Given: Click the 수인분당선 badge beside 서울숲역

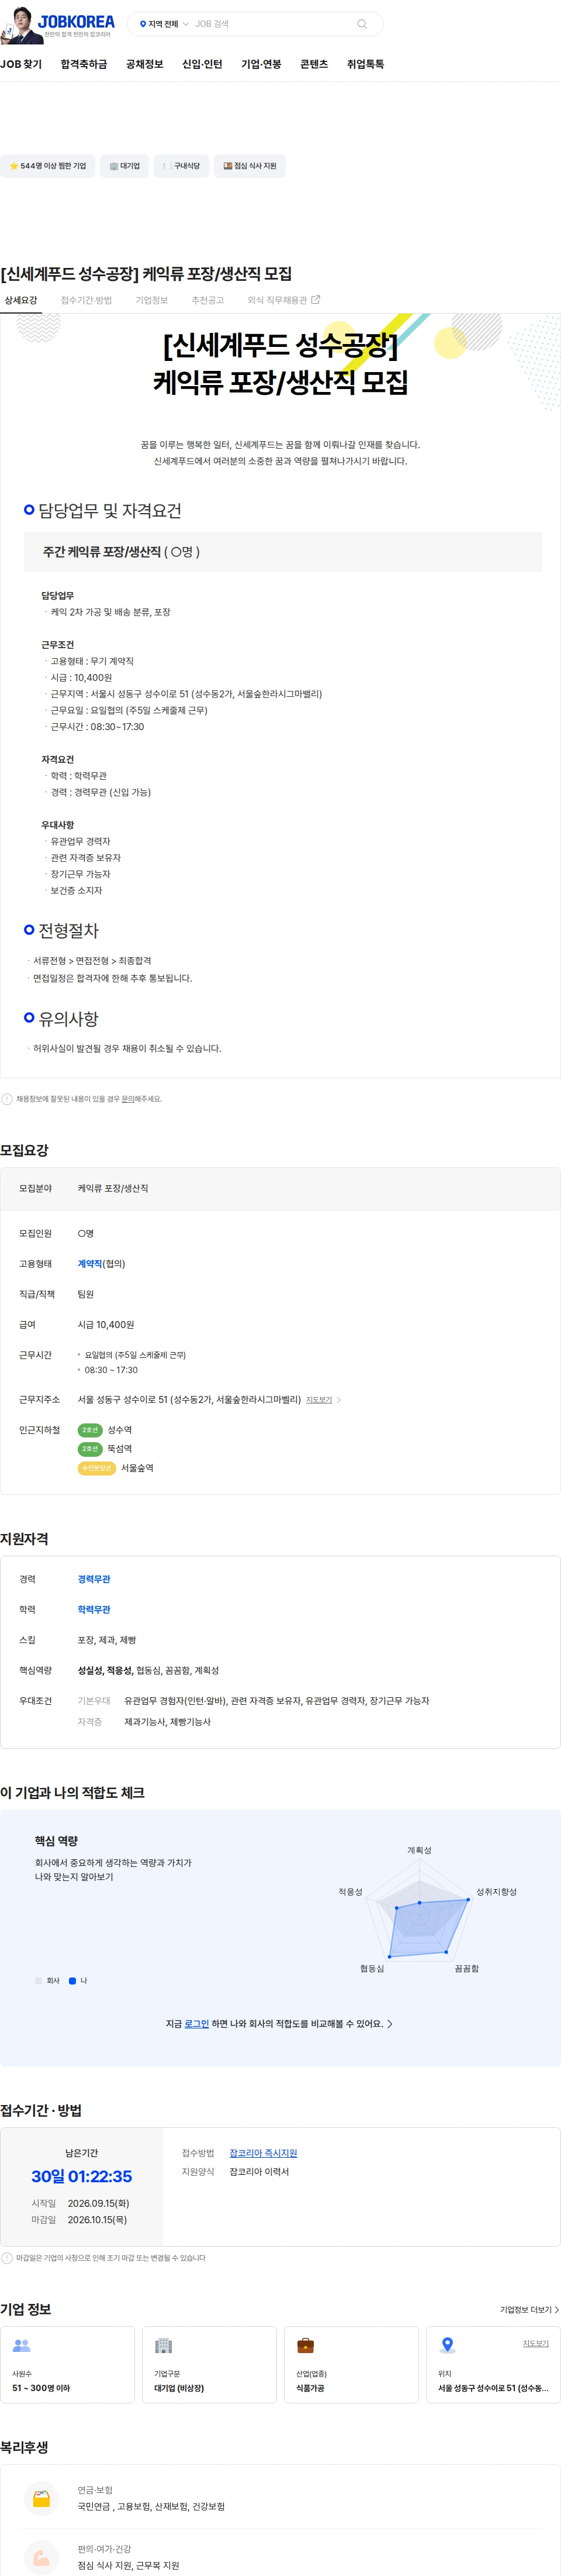Looking at the screenshot, I should [97, 1468].
